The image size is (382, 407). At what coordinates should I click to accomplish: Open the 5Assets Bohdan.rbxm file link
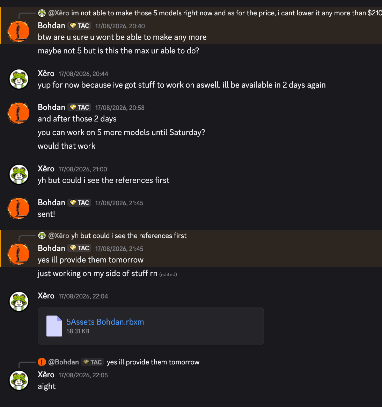click(x=105, y=322)
